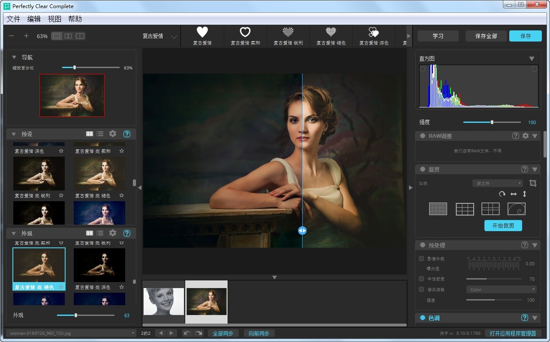Show presets panel in grid view
Image resolution: width=550 pixels, height=342 pixels.
point(90,134)
